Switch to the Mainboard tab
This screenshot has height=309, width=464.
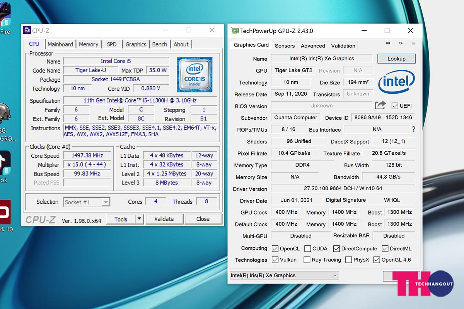[60, 44]
